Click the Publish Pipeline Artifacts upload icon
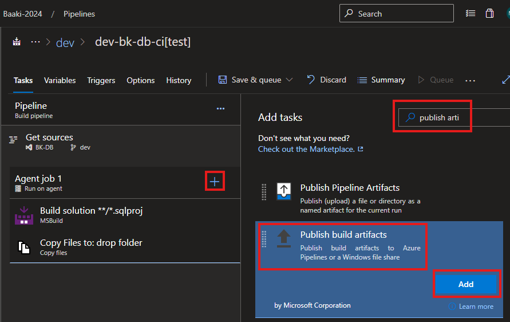This screenshot has width=510, height=322. point(284,191)
